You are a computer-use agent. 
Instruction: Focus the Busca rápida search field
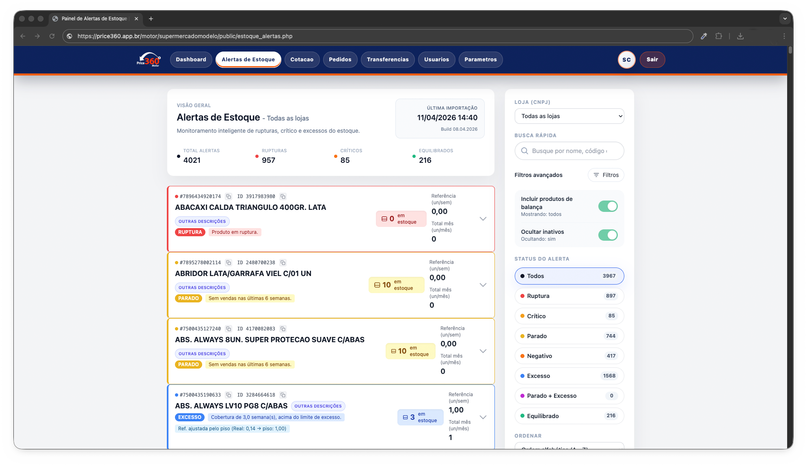[569, 151]
